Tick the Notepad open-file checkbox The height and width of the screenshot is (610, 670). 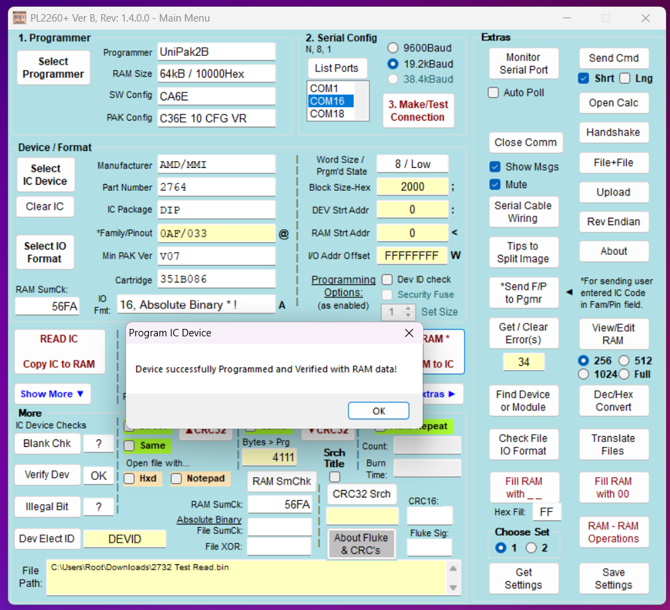177,479
